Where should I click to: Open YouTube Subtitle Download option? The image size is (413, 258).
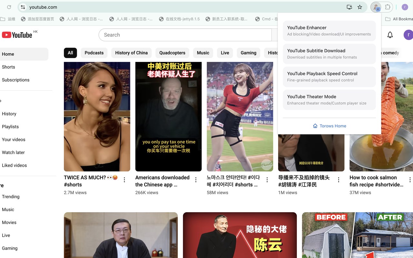pyautogui.click(x=329, y=54)
